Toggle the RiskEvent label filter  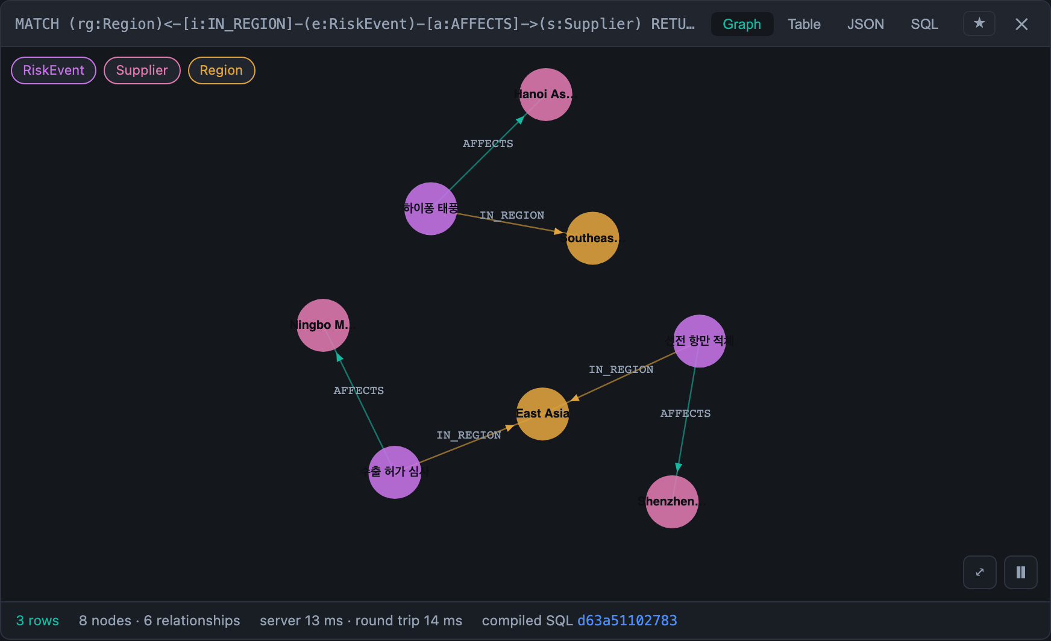[54, 70]
